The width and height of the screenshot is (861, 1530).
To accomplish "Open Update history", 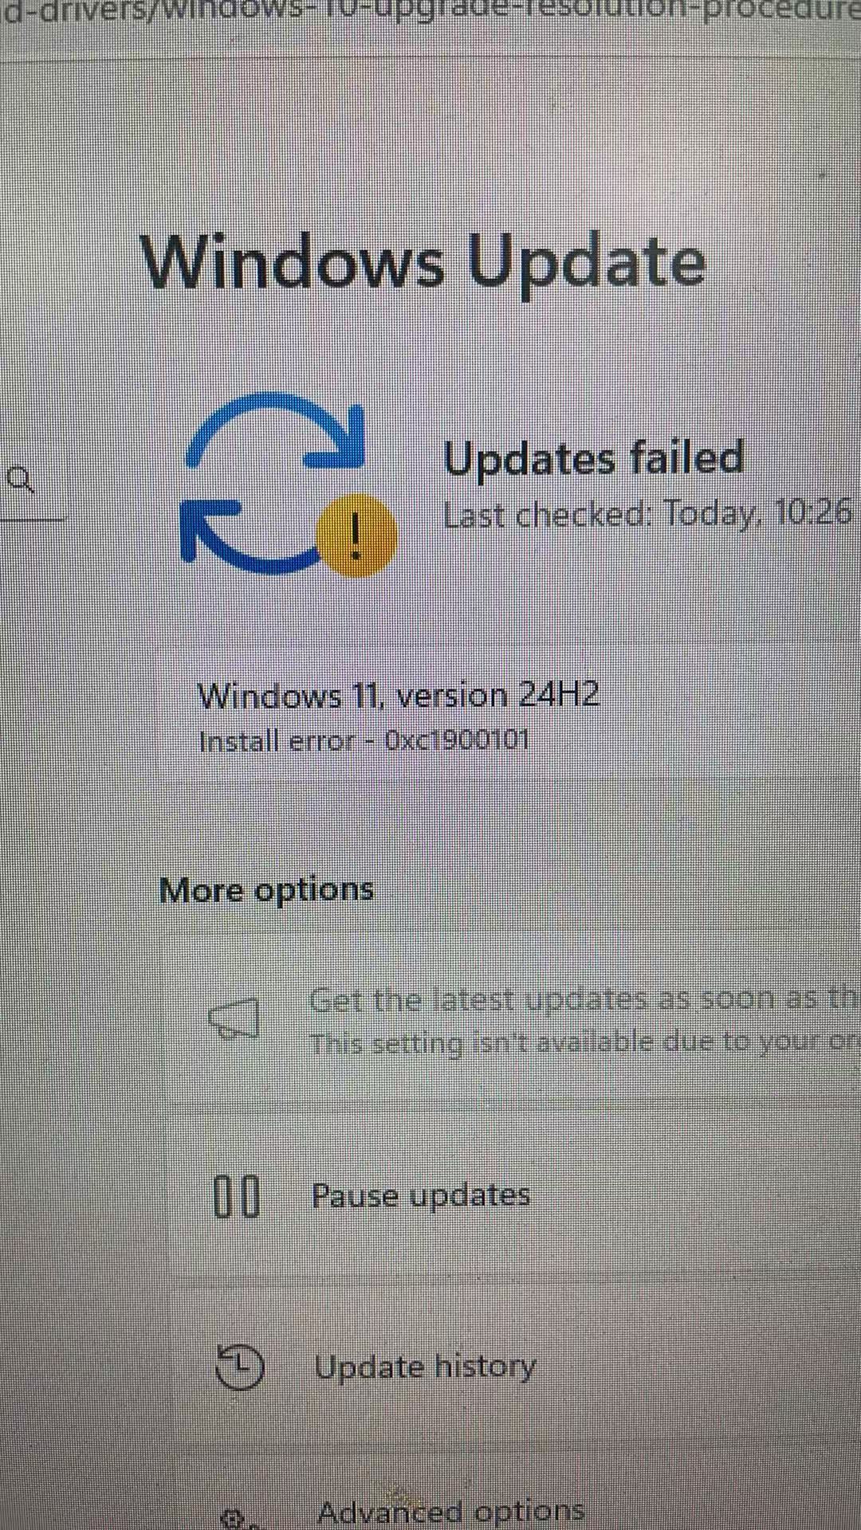I will point(510,1367).
